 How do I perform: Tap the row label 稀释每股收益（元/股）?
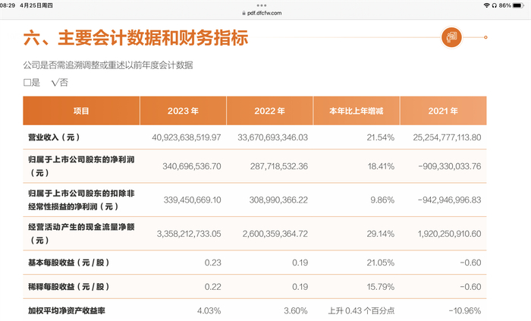coord(69,286)
